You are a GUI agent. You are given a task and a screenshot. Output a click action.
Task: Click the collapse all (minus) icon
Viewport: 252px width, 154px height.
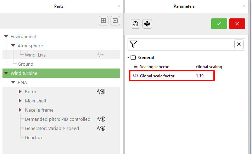pyautogui.click(x=115, y=20)
